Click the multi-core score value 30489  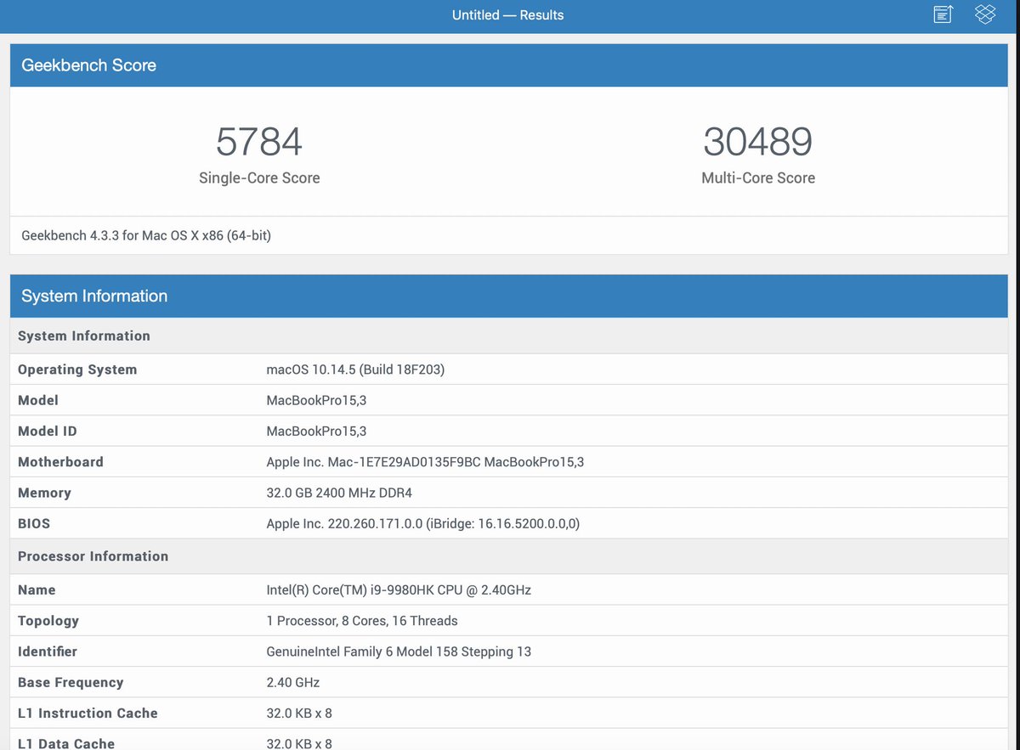pyautogui.click(x=758, y=141)
